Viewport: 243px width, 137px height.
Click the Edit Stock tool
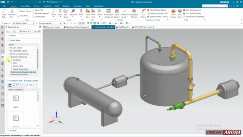coord(66,13)
